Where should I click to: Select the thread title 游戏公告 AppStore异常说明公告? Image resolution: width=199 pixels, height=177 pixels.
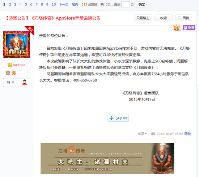53,18
